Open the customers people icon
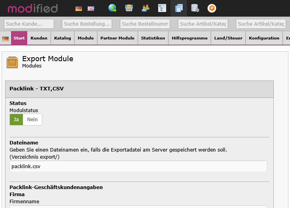The width and height of the screenshot is (290, 208). pyautogui.click(x=146, y=8)
